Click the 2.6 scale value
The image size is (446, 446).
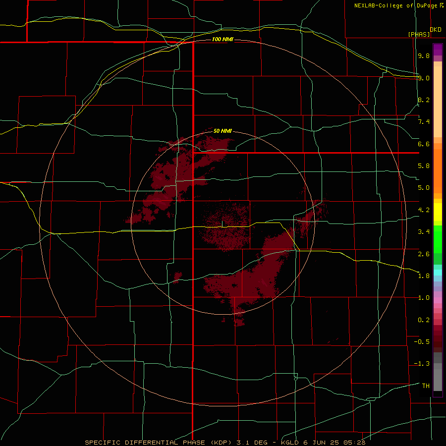[424, 254]
